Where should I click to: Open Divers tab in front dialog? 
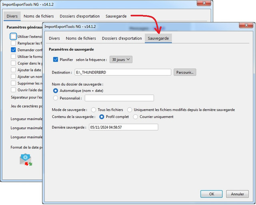click(x=54, y=38)
